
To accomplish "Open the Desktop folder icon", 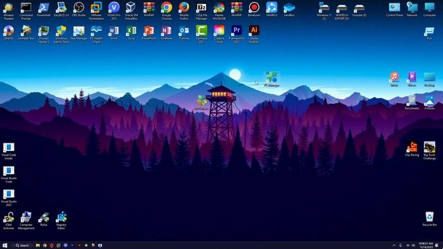I will pyautogui.click(x=429, y=79).
